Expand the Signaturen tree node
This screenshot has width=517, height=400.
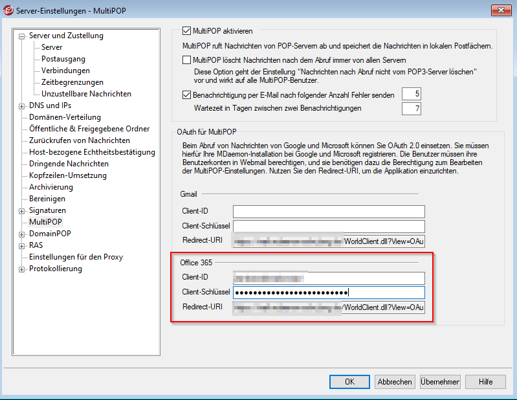tap(22, 211)
